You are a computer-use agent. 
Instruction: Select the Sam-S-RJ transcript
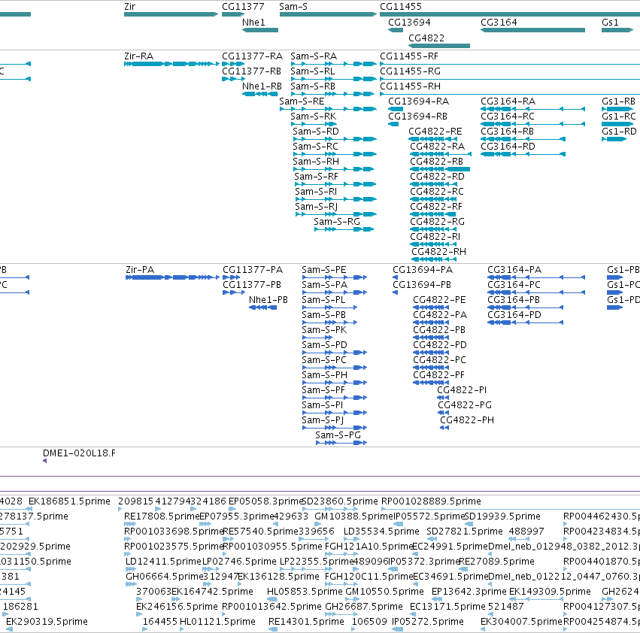336,214
